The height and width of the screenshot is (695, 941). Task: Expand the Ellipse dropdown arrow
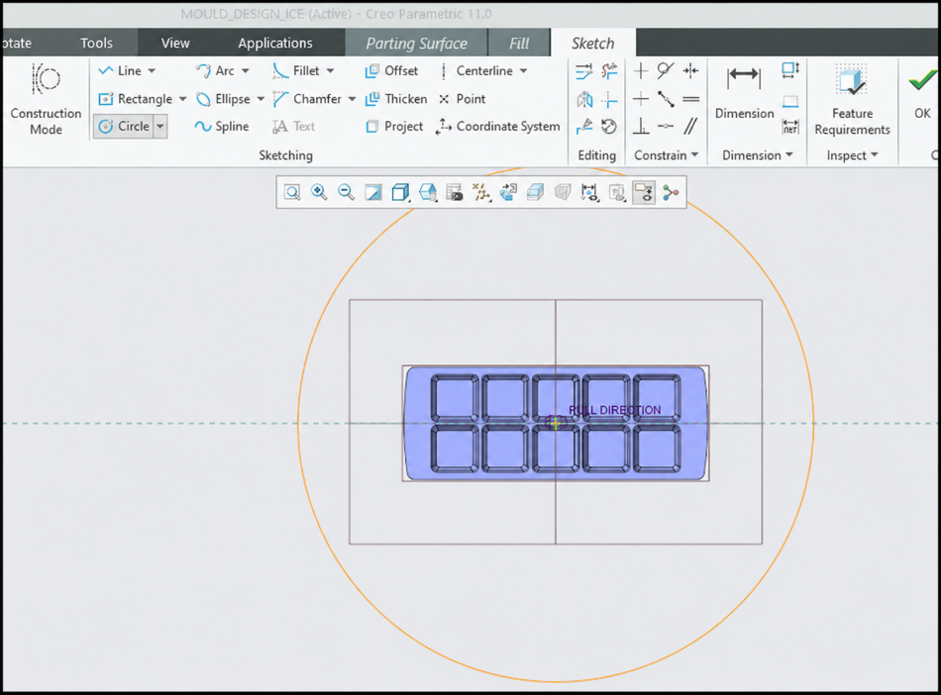tap(261, 99)
